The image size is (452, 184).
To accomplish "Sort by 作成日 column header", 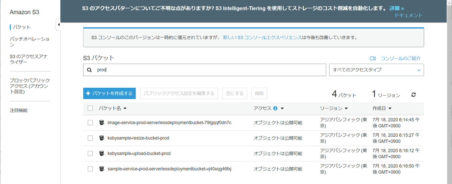I will [382, 108].
